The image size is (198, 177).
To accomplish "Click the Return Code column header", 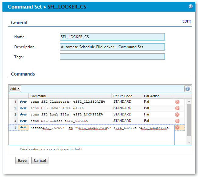I will (123, 96).
